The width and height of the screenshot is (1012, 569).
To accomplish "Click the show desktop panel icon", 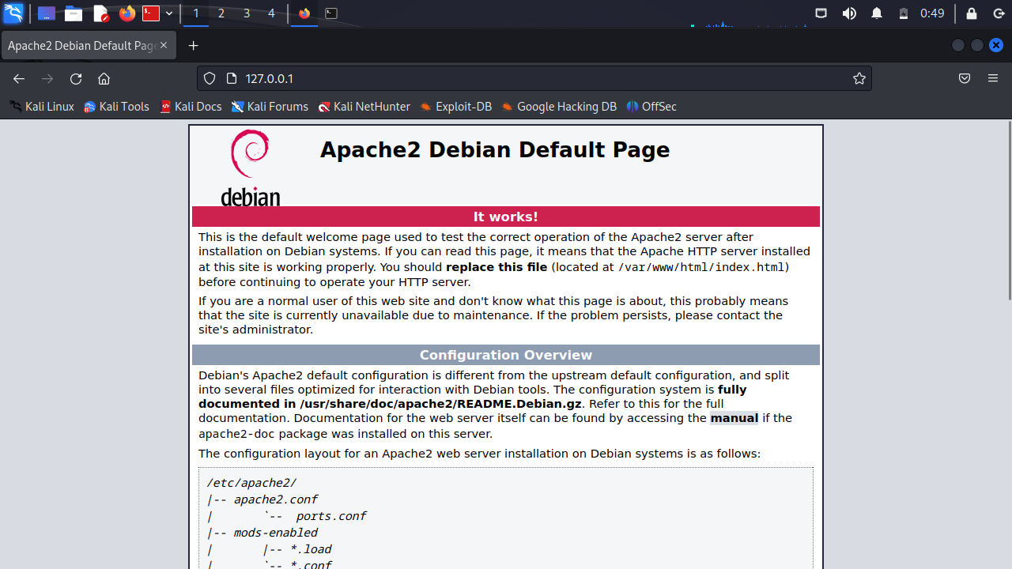I will 47,13.
